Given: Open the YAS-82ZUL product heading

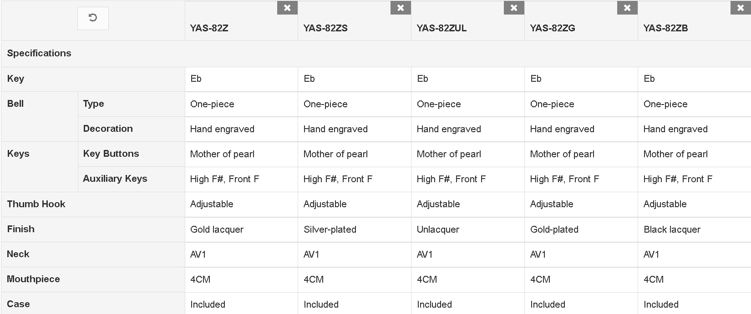Looking at the screenshot, I should (441, 28).
